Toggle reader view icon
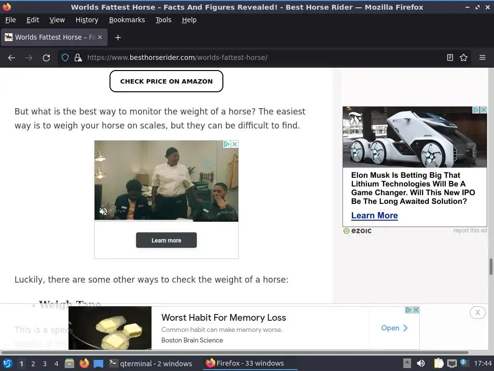Viewport: 494px width, 371px height. [450, 58]
